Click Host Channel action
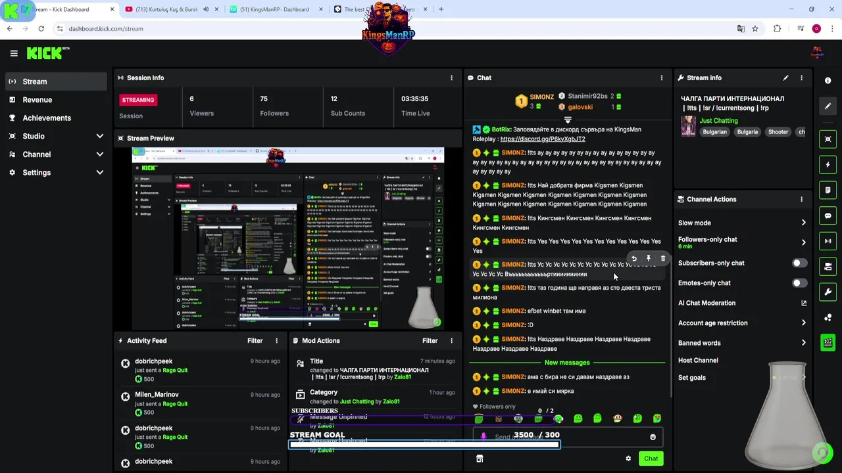Image resolution: width=842 pixels, height=473 pixels. coord(698,360)
